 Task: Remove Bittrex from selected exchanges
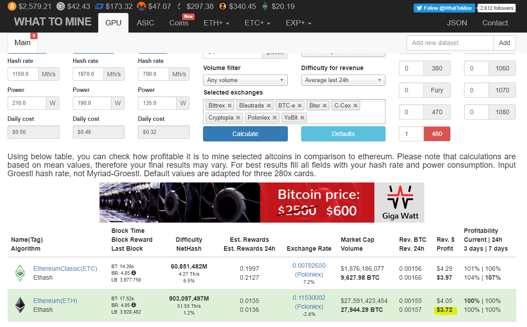[x=229, y=106]
